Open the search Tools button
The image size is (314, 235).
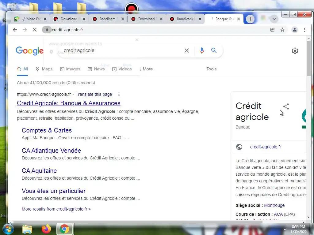(212, 69)
